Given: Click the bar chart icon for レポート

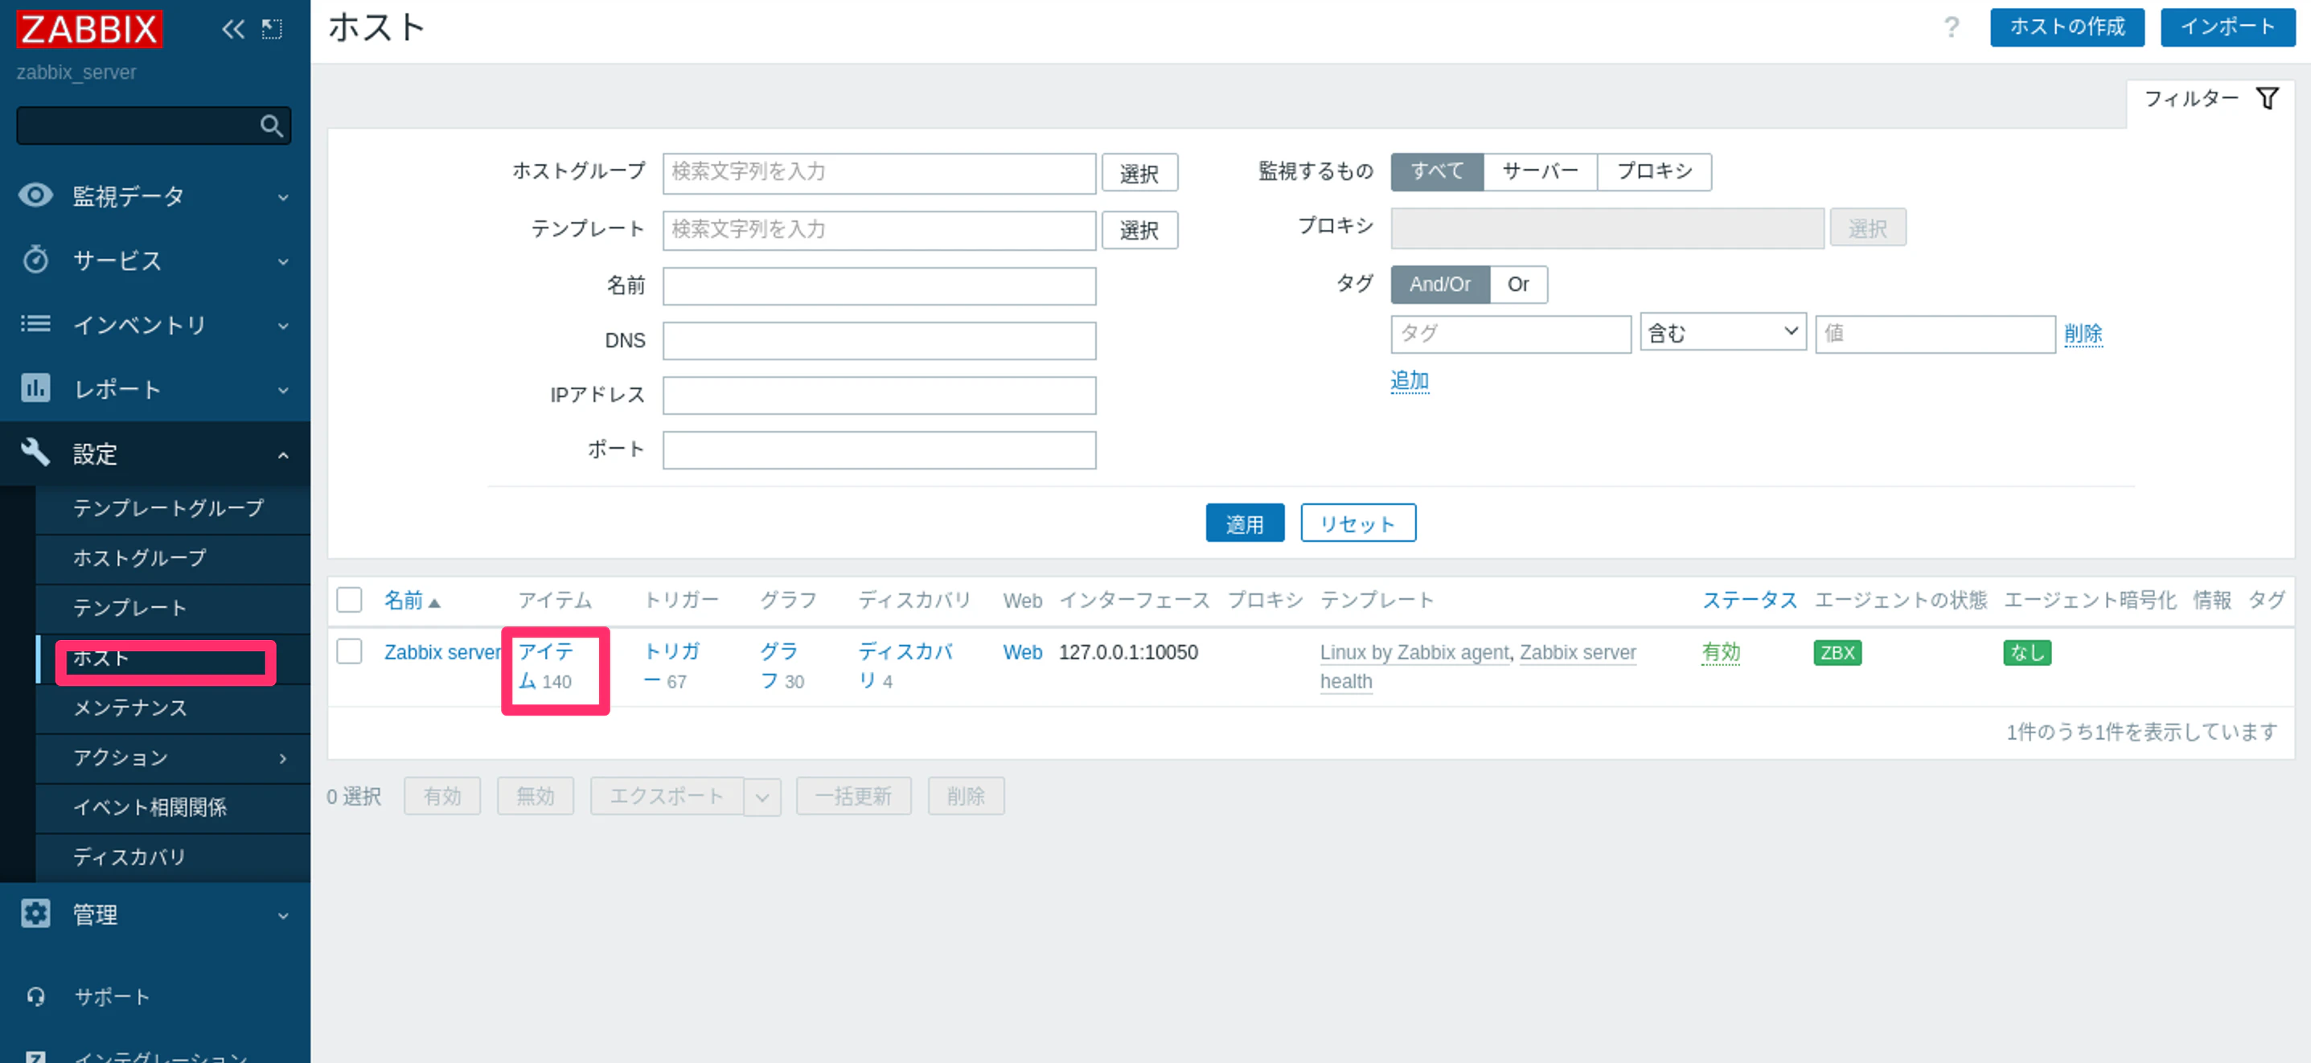Looking at the screenshot, I should click(x=36, y=388).
